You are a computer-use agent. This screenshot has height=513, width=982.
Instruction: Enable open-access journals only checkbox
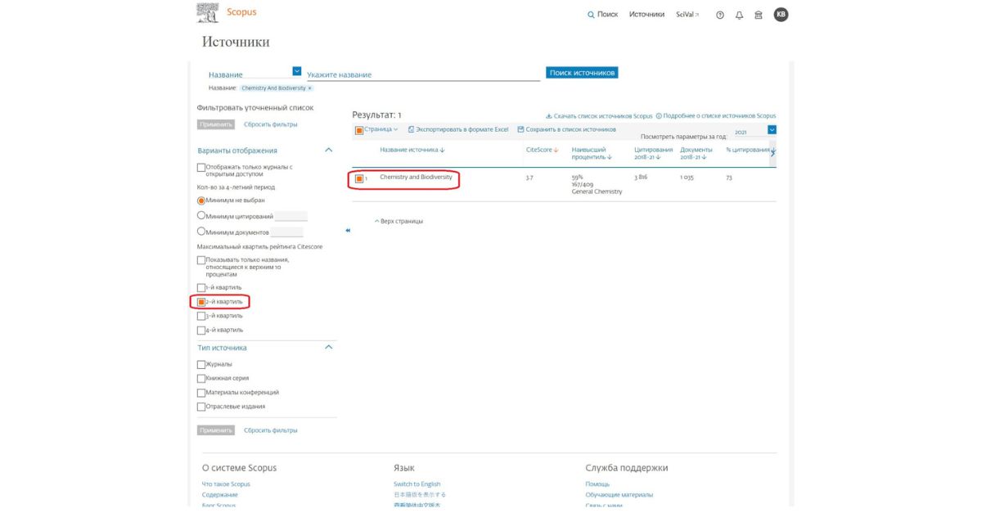[x=201, y=168]
